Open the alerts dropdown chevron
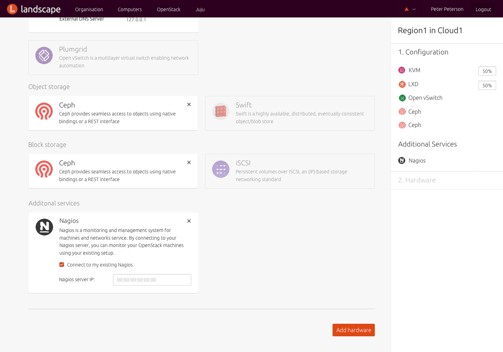This screenshot has height=352, width=503. [x=414, y=9]
